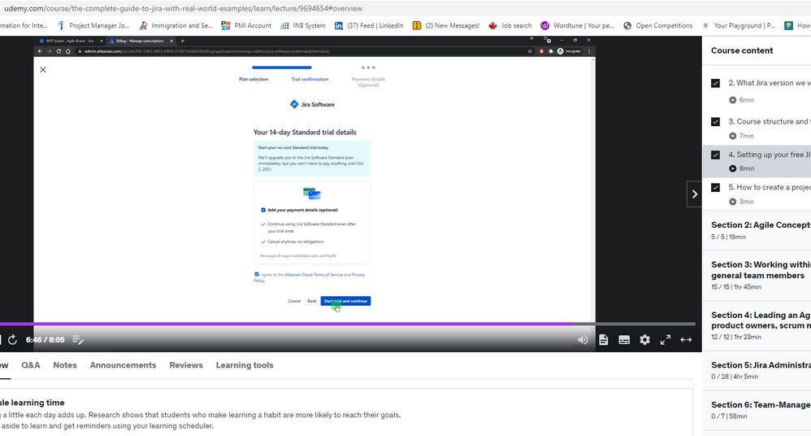Expand Section 4: Leading an Agile section
This screenshot has height=436, width=811.
pyautogui.click(x=757, y=325)
